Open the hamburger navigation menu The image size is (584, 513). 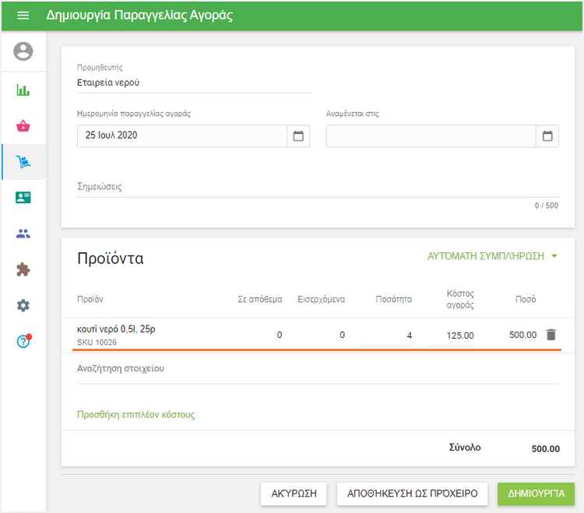(23, 16)
